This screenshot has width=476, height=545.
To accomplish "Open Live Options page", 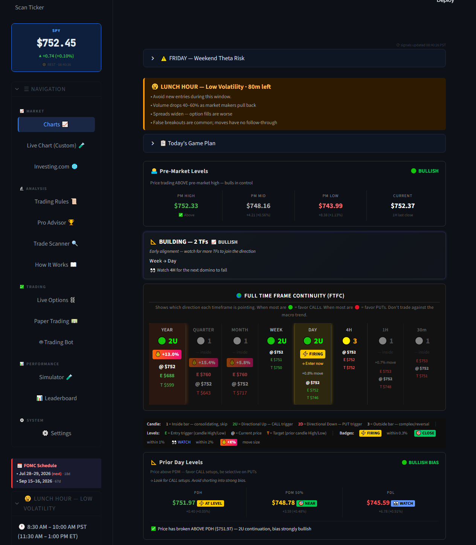I will click(x=56, y=300).
